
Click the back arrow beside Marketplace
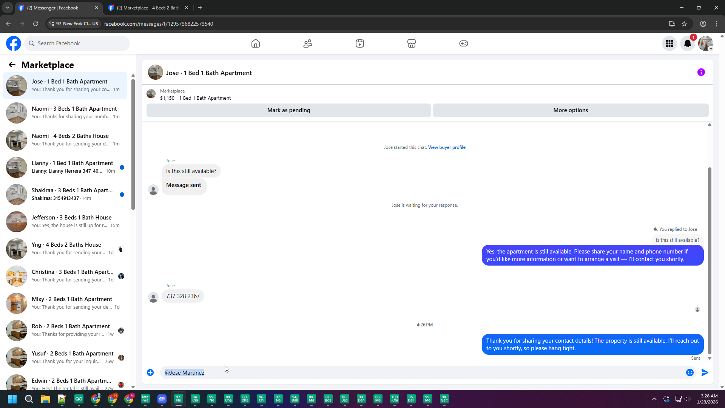click(12, 65)
